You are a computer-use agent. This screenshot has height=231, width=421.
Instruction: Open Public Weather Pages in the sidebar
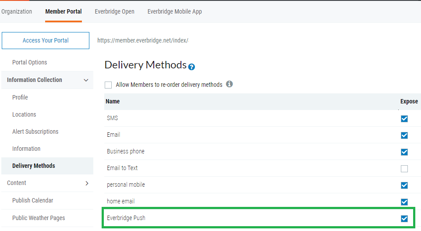point(39,218)
